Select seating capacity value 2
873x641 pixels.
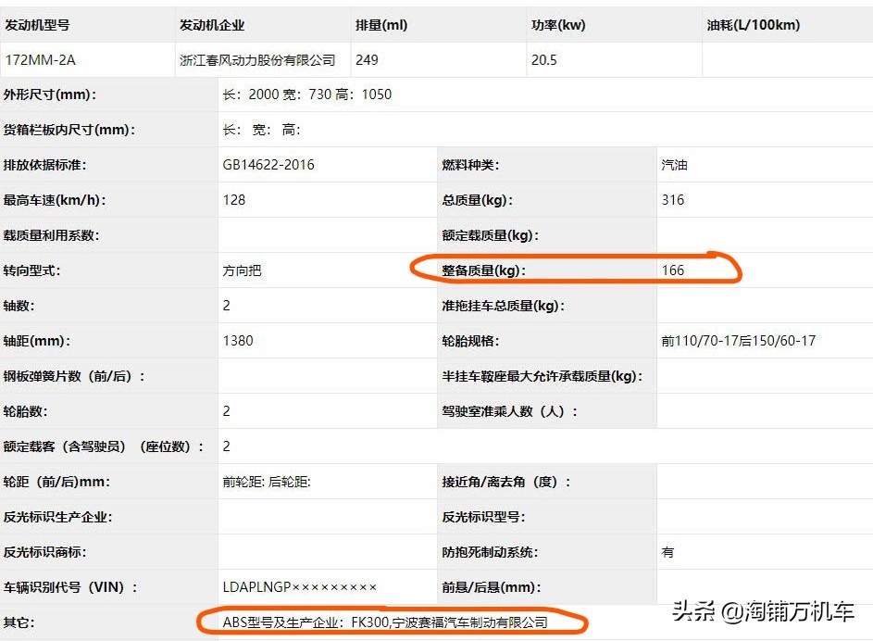[225, 446]
